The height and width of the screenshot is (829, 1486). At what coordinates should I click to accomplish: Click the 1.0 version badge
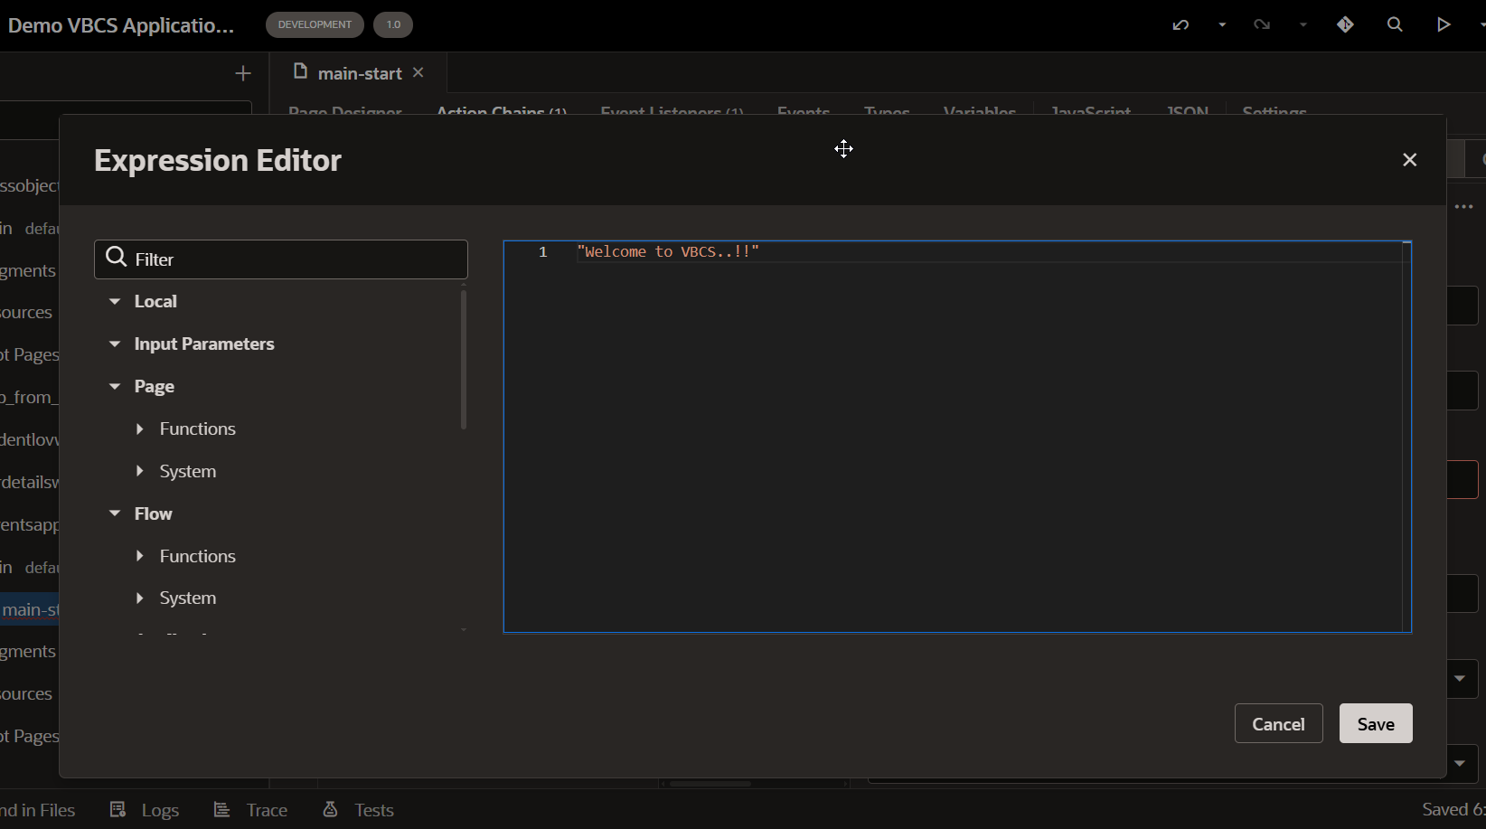[393, 24]
